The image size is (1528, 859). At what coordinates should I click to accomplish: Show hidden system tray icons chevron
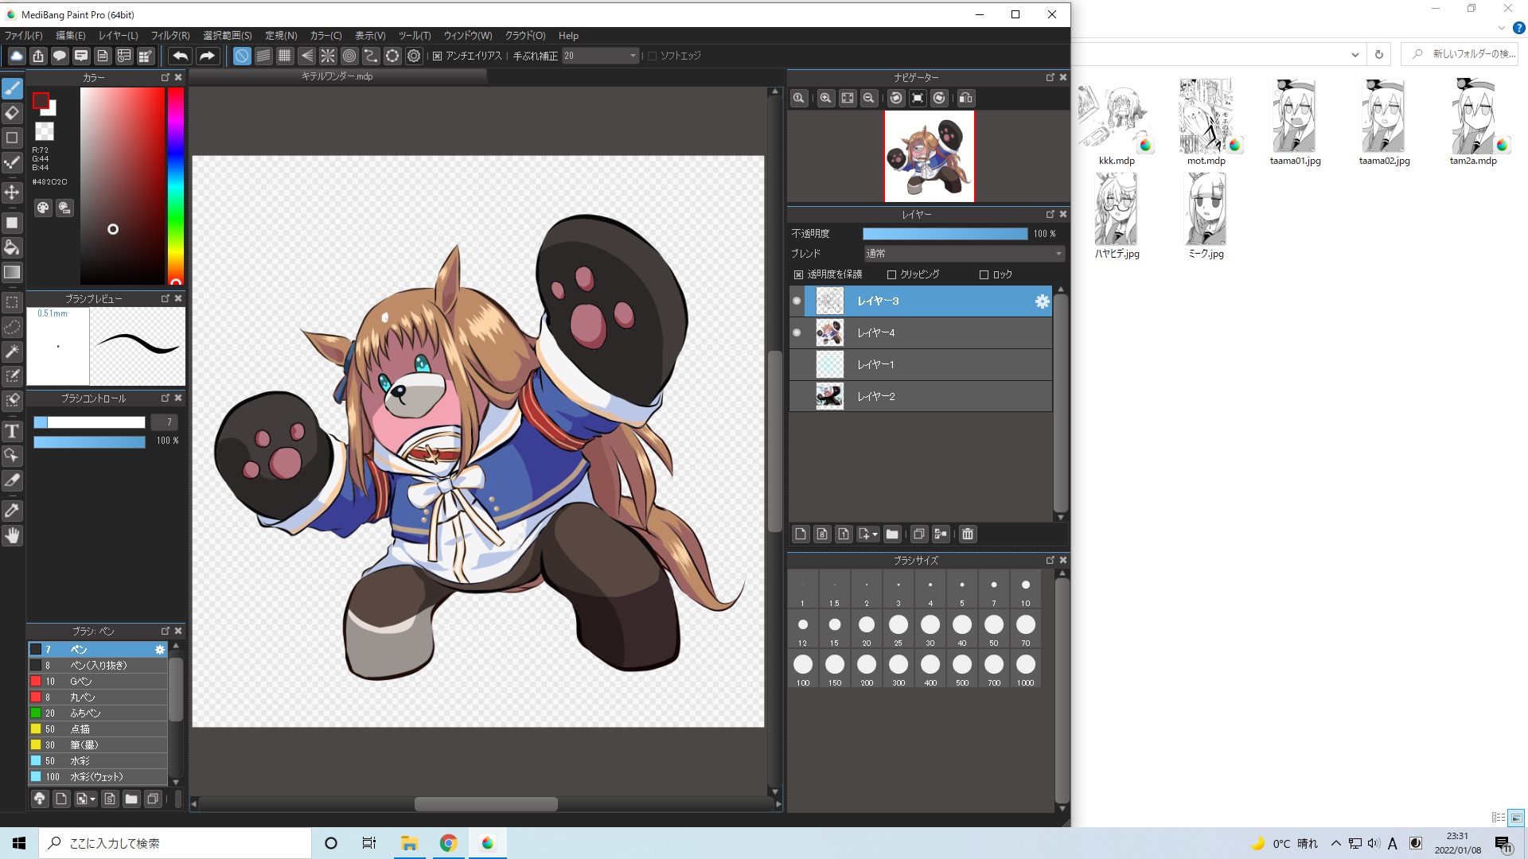point(1335,843)
